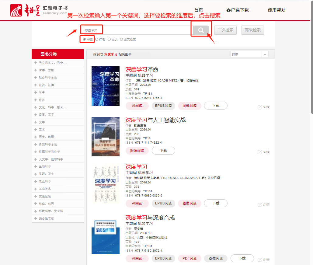Screen dimensions: 313x265
Task: Click the 二次检索 button
Action: point(225,30)
